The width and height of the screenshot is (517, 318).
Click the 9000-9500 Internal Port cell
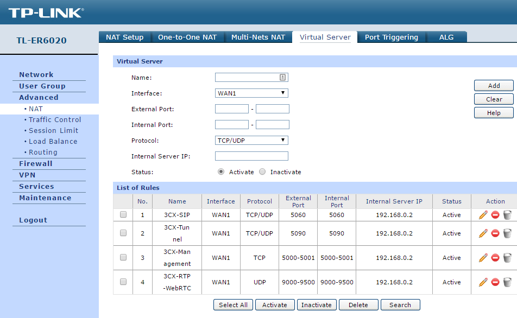(337, 282)
